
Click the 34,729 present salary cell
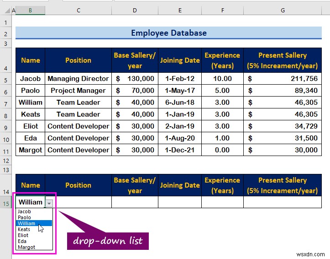point(283,126)
